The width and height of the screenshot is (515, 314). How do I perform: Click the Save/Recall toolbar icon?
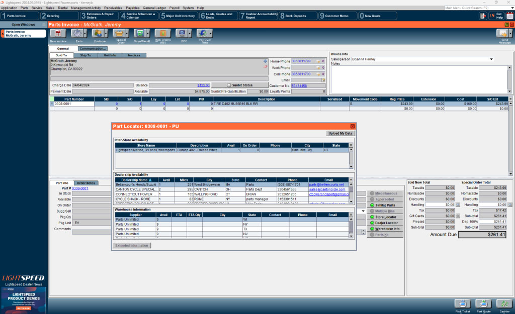click(x=140, y=34)
